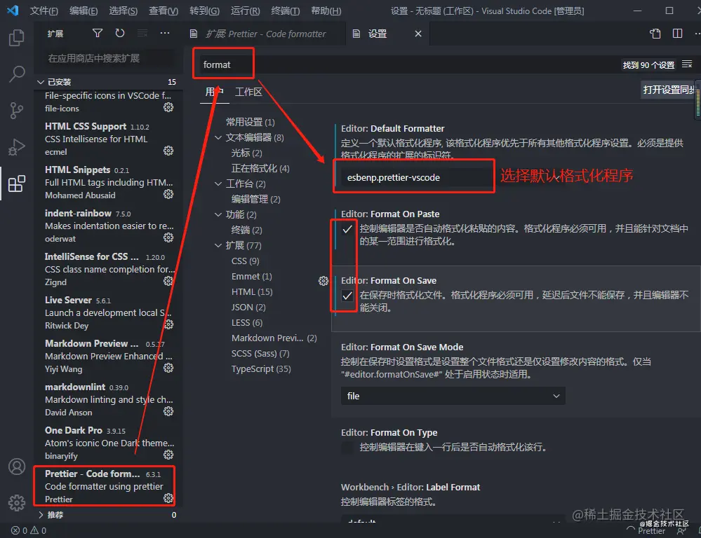Image resolution: width=701 pixels, height=538 pixels.
Task: Open extensions panel more actions menu
Action: (164, 34)
